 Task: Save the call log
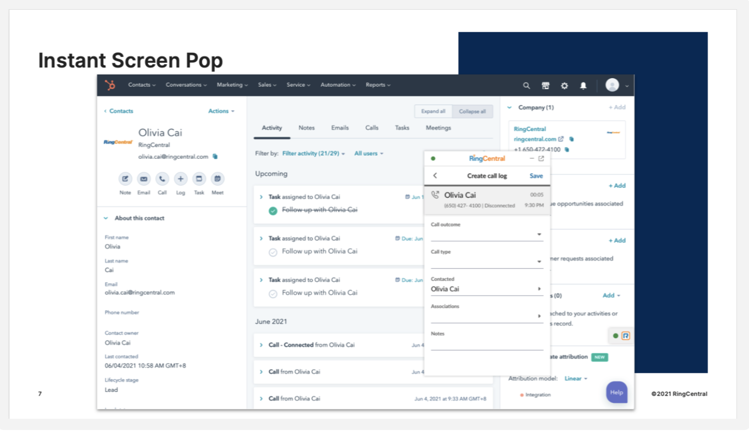pos(536,176)
